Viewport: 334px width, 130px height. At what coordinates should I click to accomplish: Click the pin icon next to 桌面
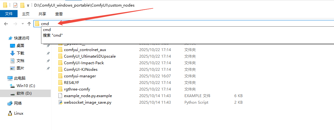[x=48, y=46]
